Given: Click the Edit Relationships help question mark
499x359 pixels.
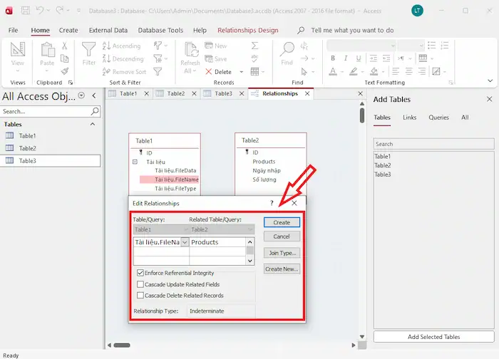Looking at the screenshot, I should click(x=272, y=204).
